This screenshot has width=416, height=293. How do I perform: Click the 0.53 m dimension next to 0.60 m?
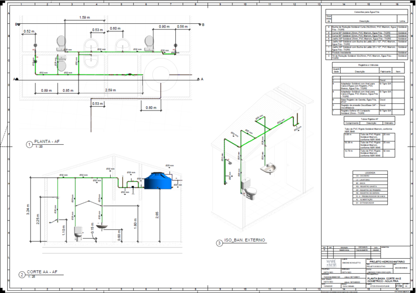[98, 30]
